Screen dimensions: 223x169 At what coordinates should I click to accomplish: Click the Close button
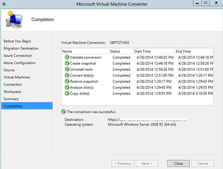click(x=178, y=163)
